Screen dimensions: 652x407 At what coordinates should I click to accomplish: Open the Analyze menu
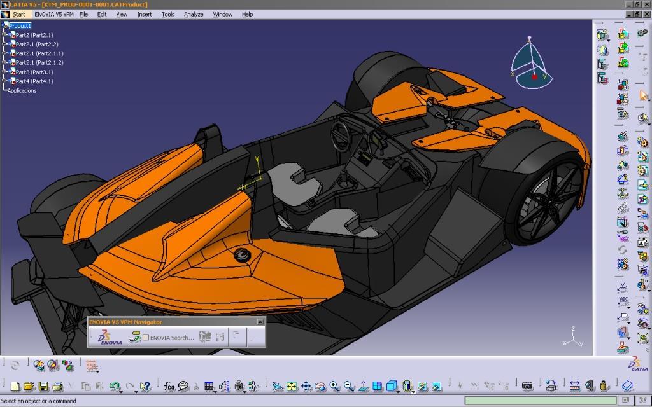194,14
